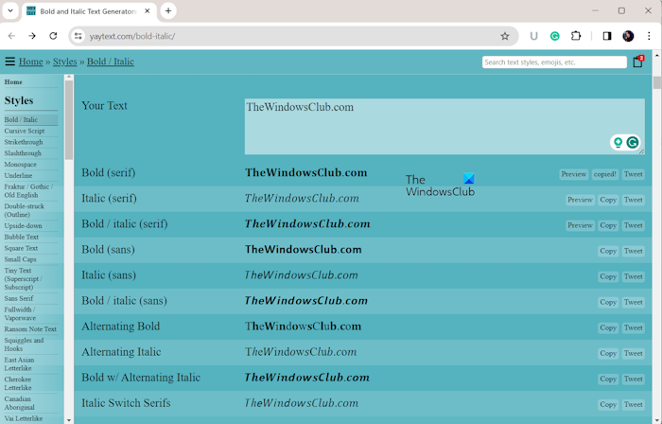Click the sidebar scrollbar thumb

pyautogui.click(x=69, y=120)
